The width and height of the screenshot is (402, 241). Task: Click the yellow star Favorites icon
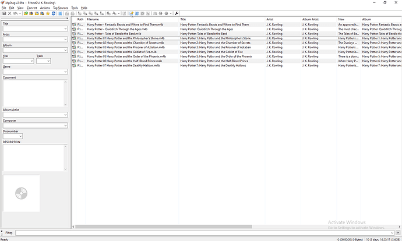48,13
